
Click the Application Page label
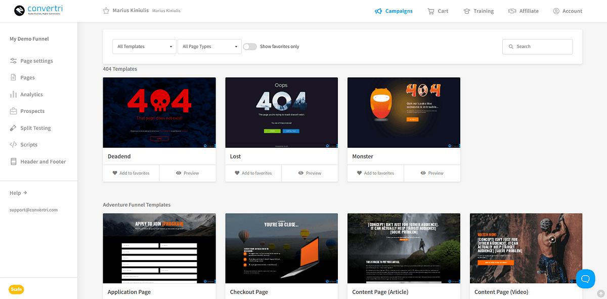(x=129, y=292)
